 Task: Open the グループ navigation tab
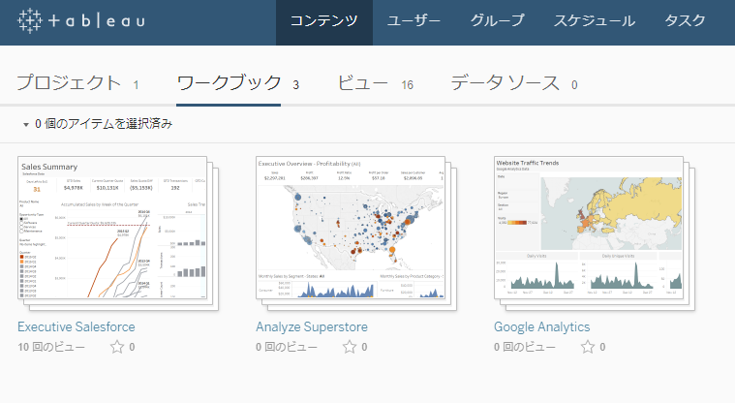(498, 20)
